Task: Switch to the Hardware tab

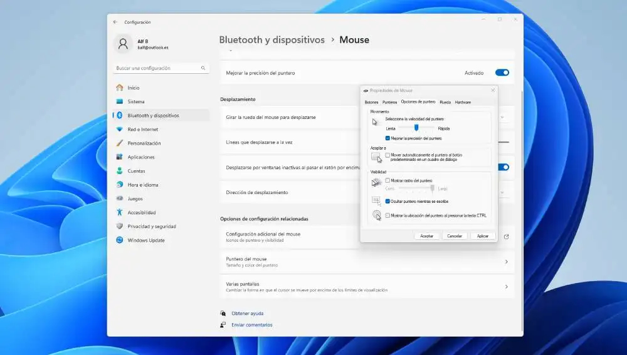Action: (x=463, y=102)
